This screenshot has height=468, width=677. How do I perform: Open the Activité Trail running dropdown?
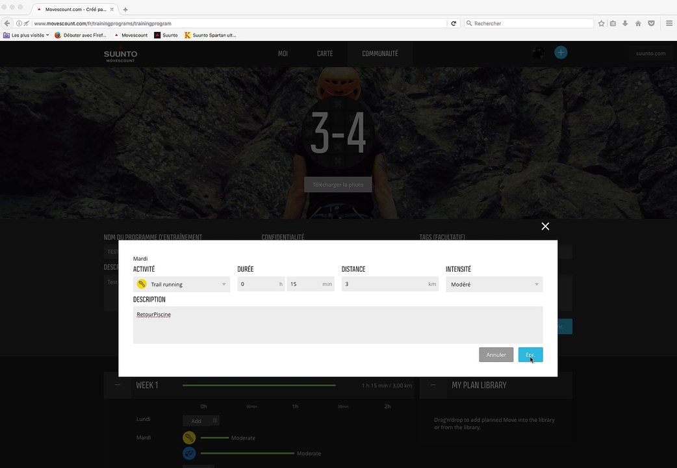tap(181, 284)
